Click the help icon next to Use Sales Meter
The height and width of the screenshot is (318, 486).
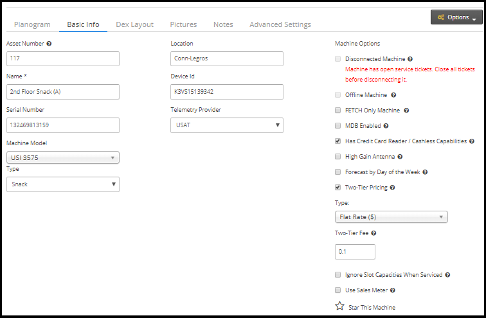(392, 290)
